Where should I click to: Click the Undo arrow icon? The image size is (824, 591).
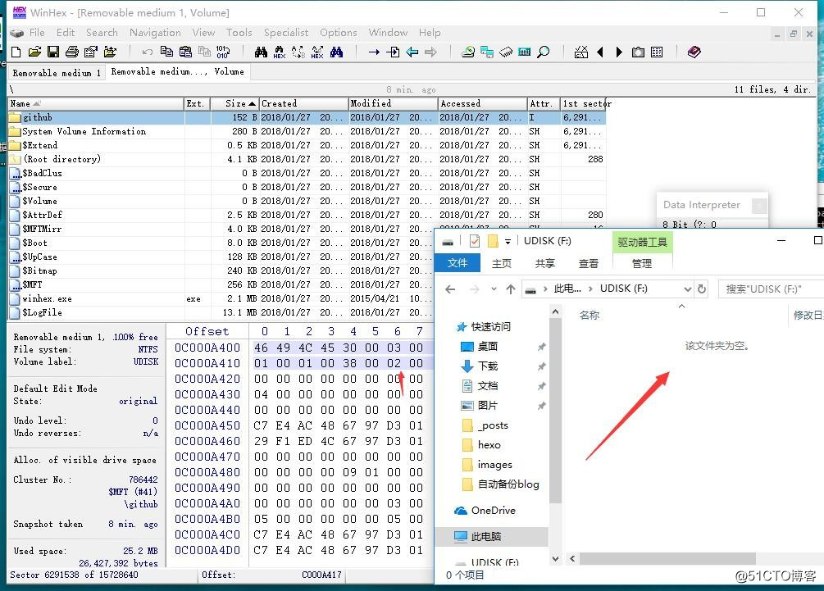point(148,52)
